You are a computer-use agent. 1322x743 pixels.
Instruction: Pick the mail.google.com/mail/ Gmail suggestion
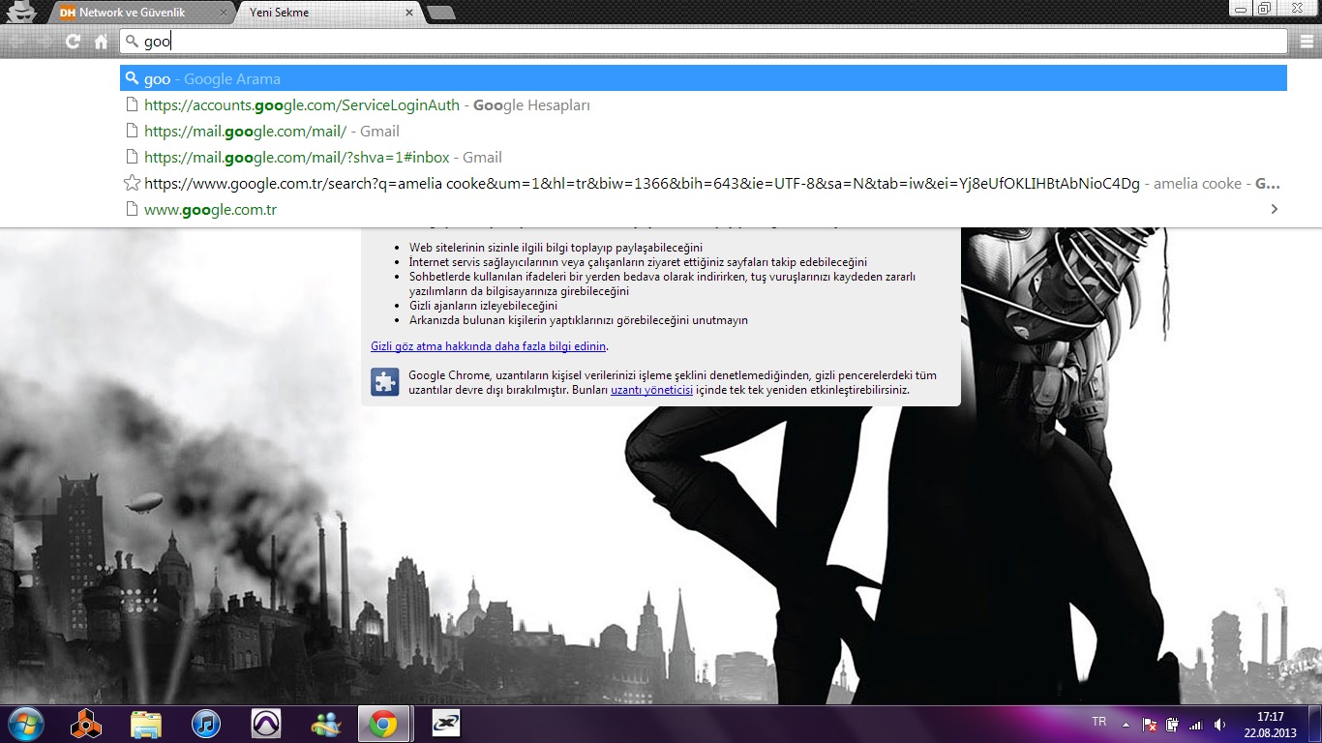(x=704, y=131)
